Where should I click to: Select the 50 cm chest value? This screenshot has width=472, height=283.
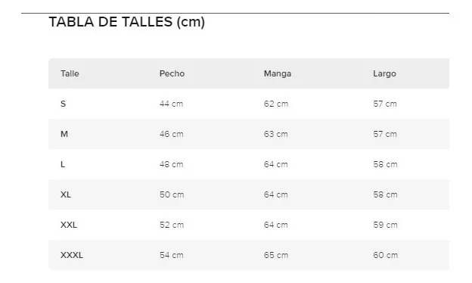click(x=172, y=194)
